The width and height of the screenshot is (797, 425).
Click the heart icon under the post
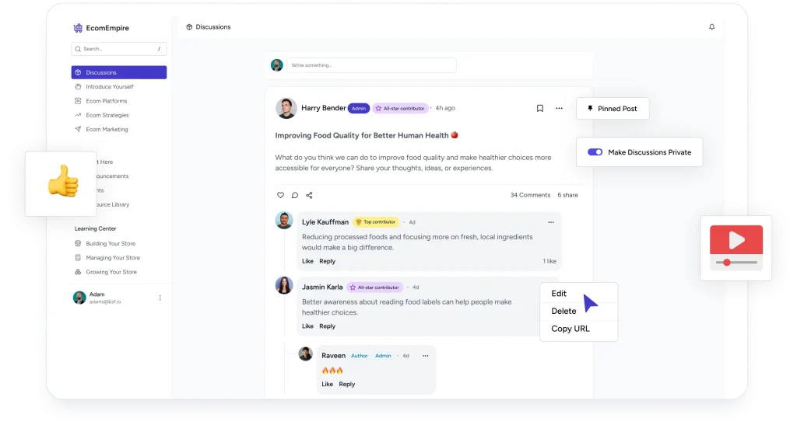click(280, 195)
